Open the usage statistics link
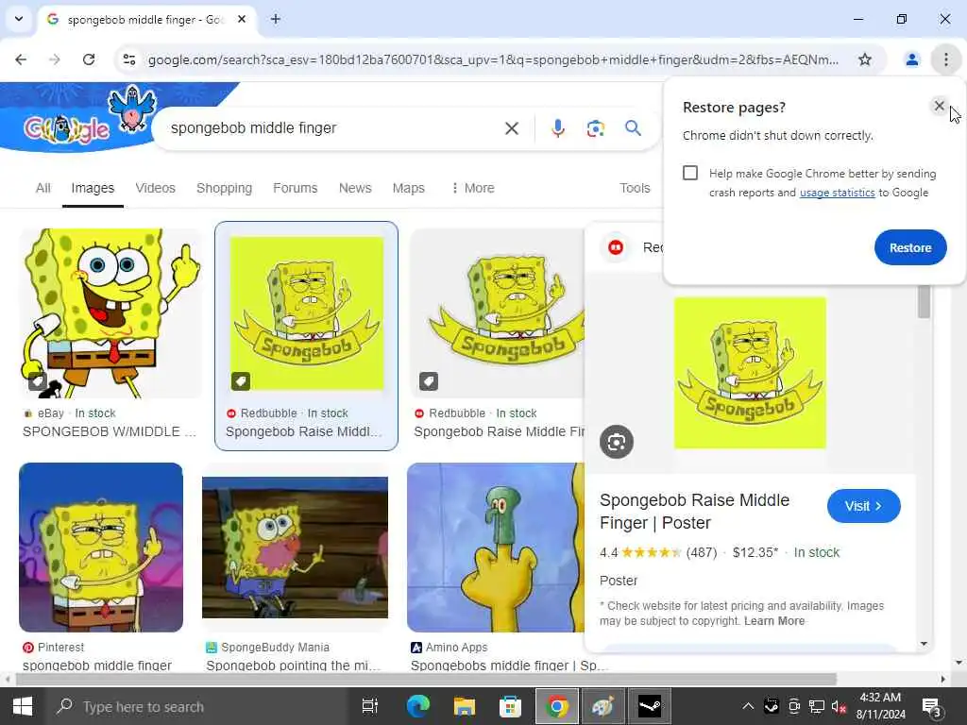 [837, 193]
